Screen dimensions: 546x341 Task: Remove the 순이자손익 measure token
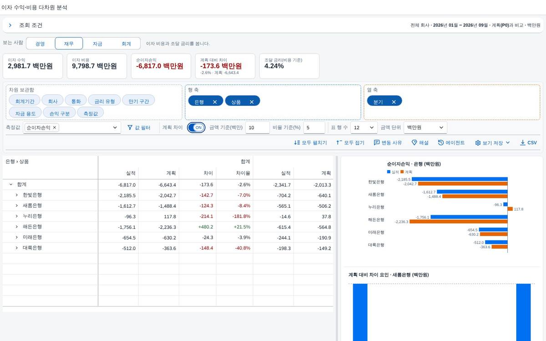[x=55, y=128]
